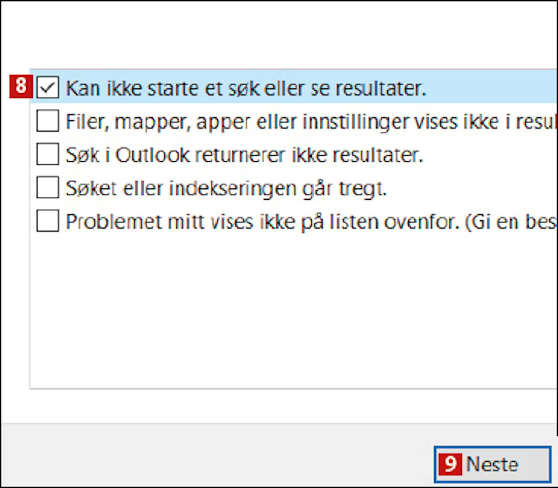
Task: Enable the "Søk i Outlook" checkbox
Action: (x=48, y=154)
